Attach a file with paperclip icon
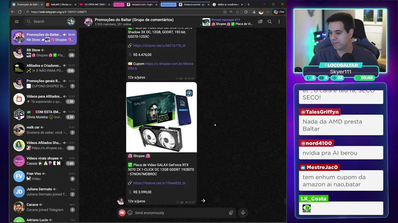The height and width of the screenshot is (223, 398). pyautogui.click(x=231, y=213)
